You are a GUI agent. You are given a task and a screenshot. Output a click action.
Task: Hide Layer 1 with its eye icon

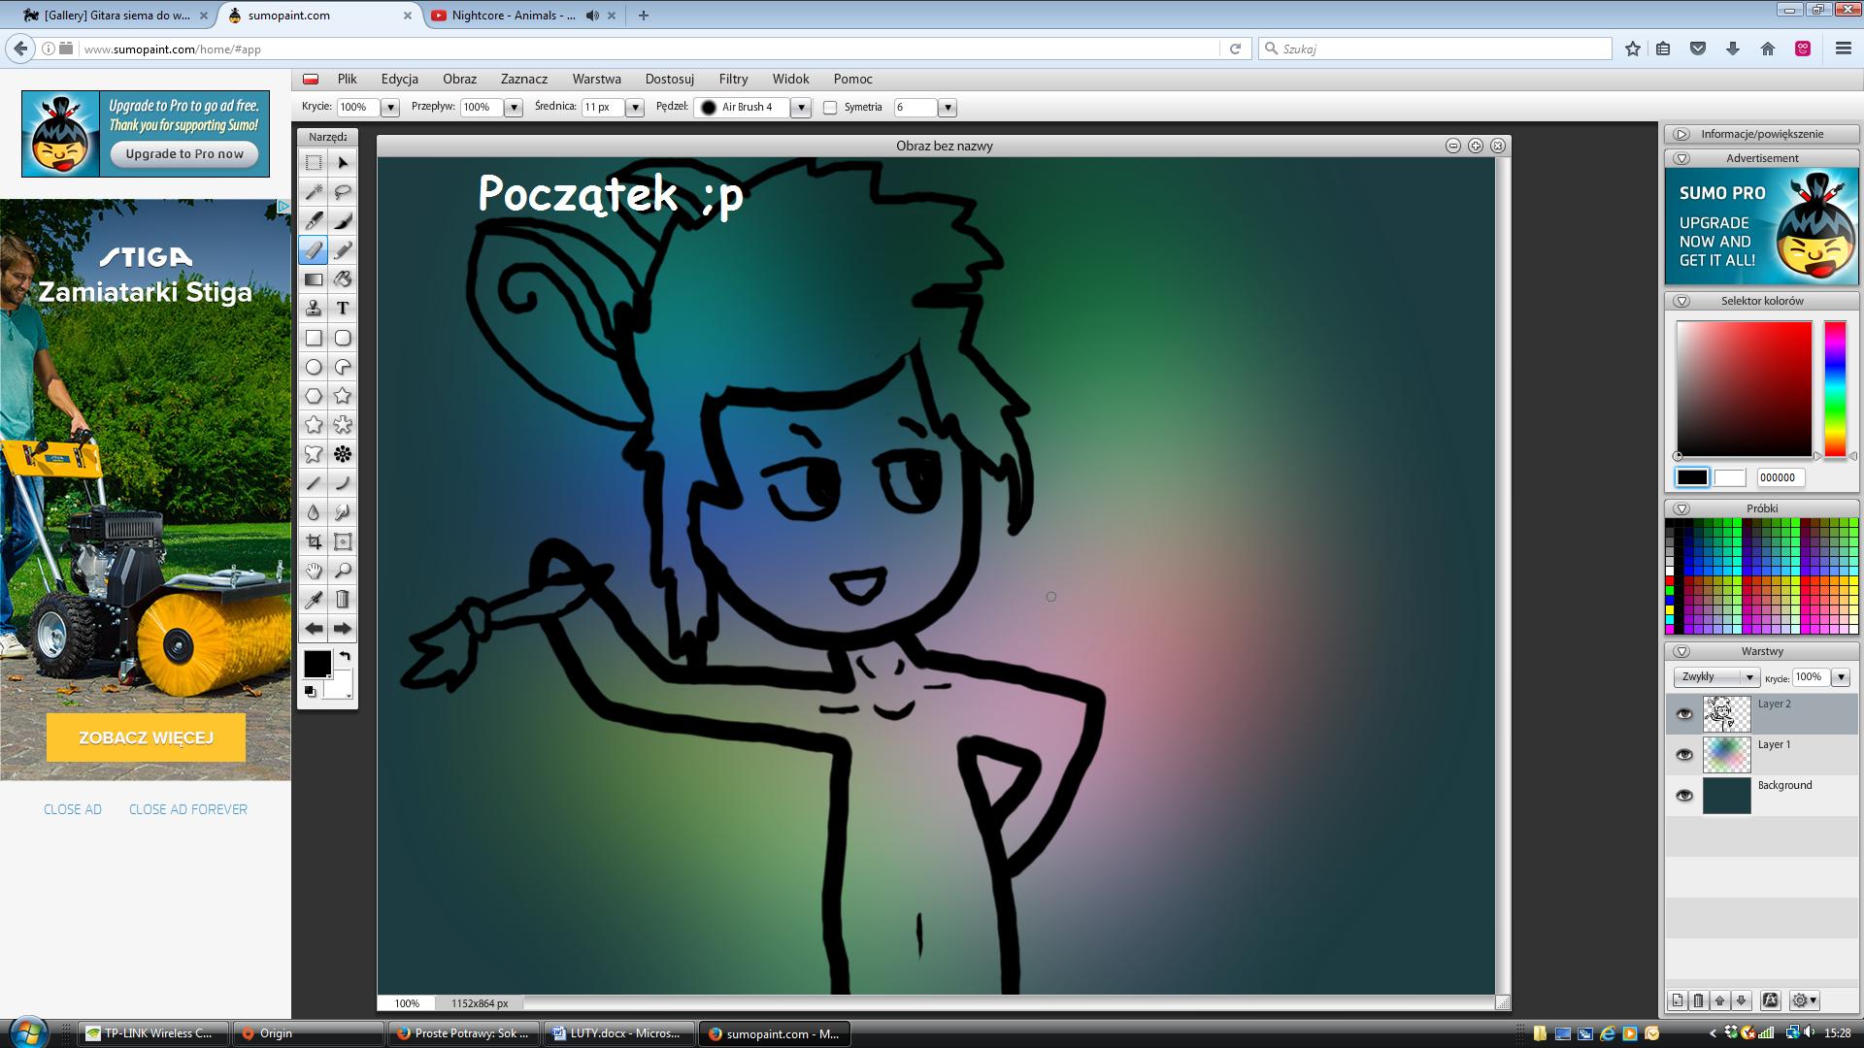point(1684,755)
